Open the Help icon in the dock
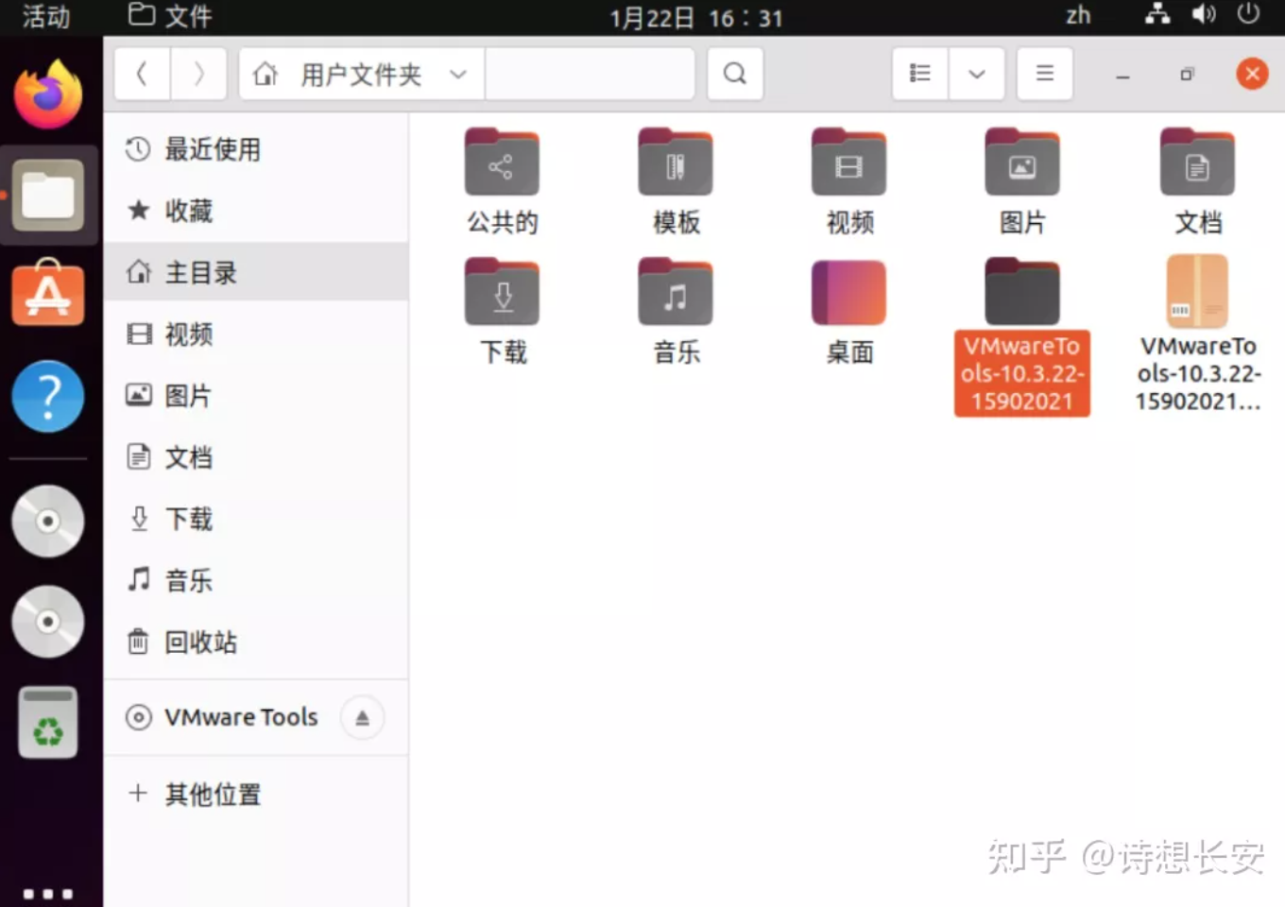 click(x=48, y=397)
